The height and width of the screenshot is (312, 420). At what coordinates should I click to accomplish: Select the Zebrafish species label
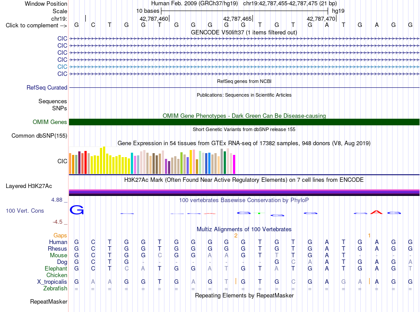click(x=55, y=289)
